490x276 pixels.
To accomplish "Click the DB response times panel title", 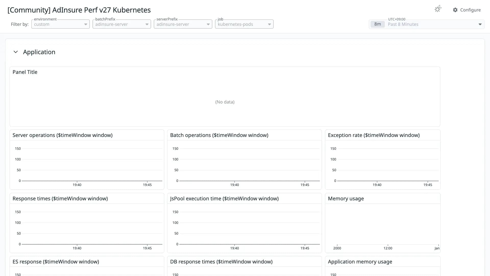I will [221, 262].
